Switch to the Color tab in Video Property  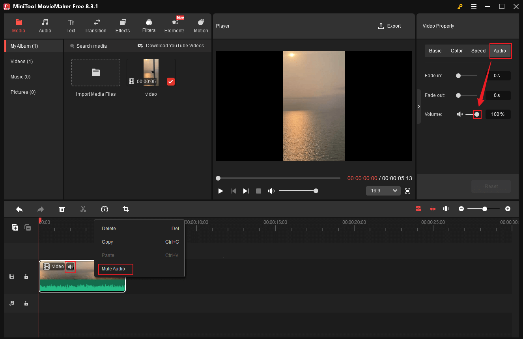coord(456,50)
